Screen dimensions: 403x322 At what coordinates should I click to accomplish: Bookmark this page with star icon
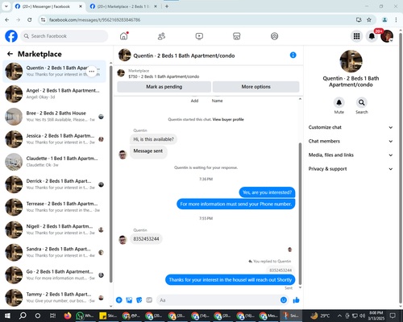[x=369, y=19]
